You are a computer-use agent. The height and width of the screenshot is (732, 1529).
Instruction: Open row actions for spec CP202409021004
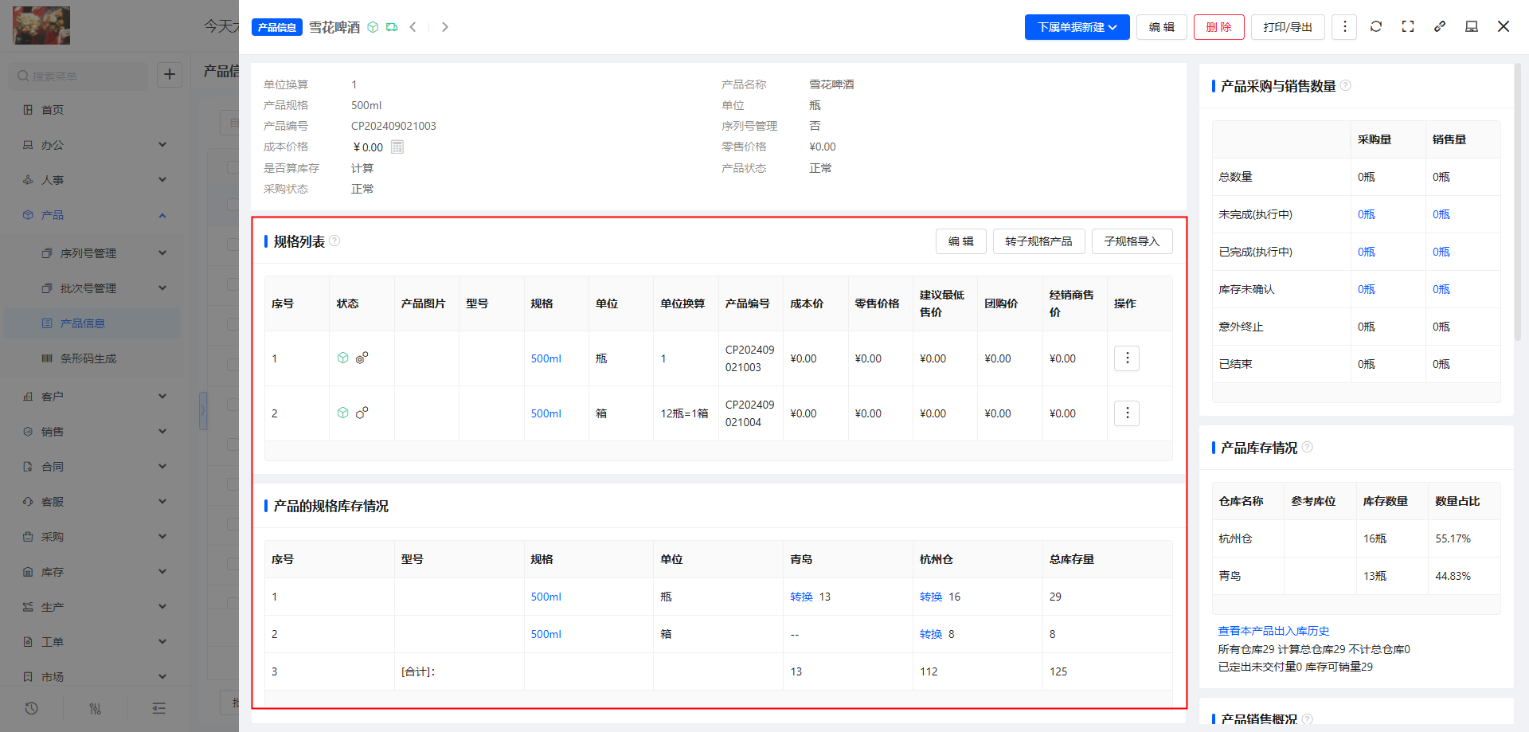tap(1127, 413)
